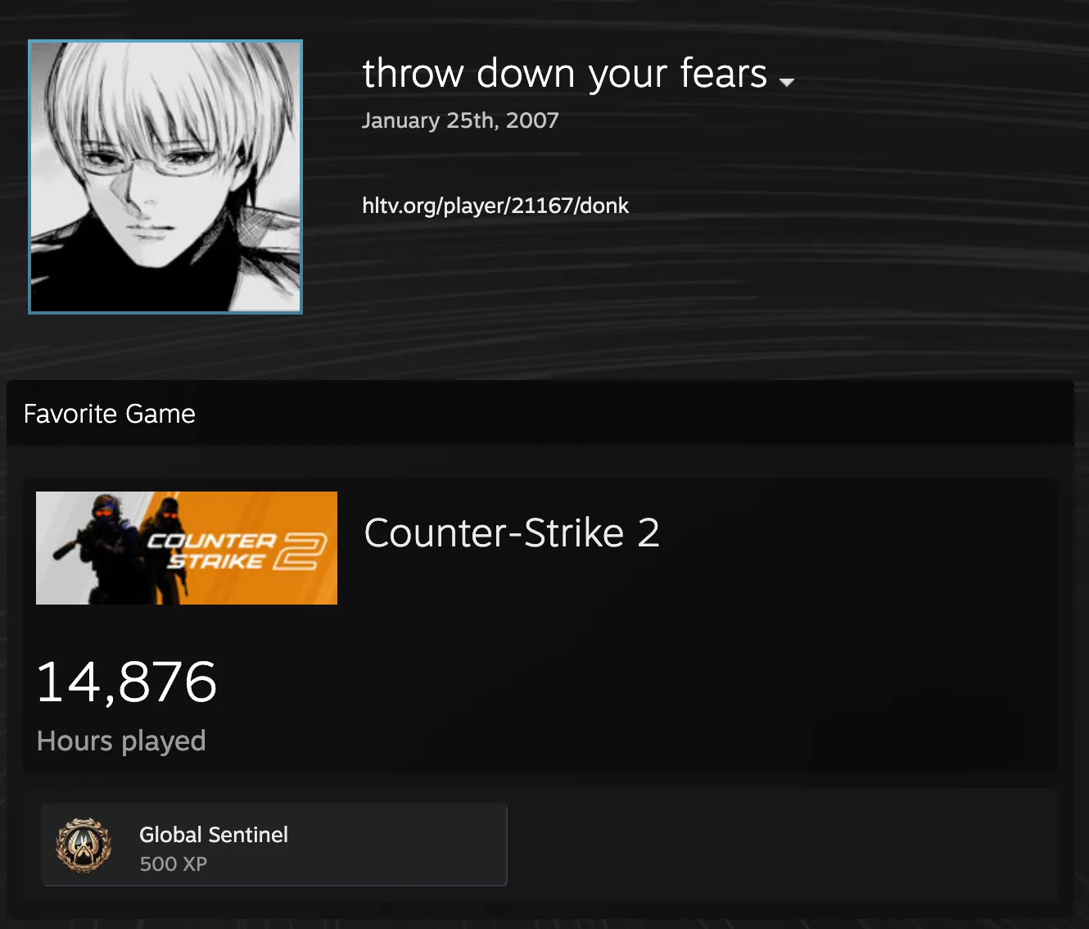Click the empty badge area beside Global Sentinel
Screen dimensions: 1089x929
click(x=782, y=845)
